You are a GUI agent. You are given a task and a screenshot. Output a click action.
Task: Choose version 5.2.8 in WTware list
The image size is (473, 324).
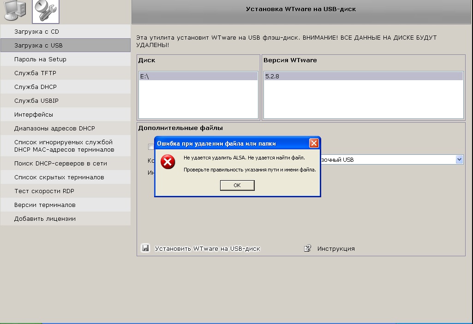(x=363, y=77)
